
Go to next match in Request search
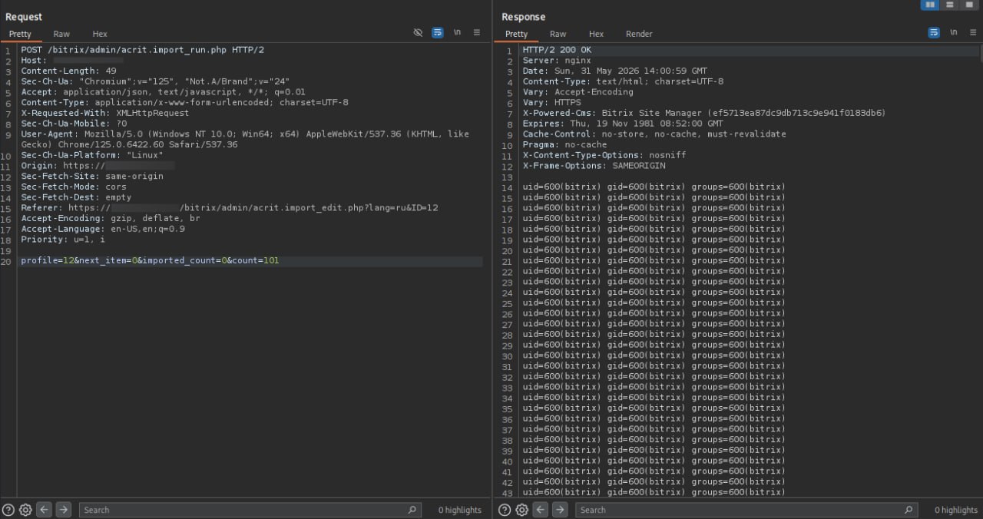coord(64,510)
